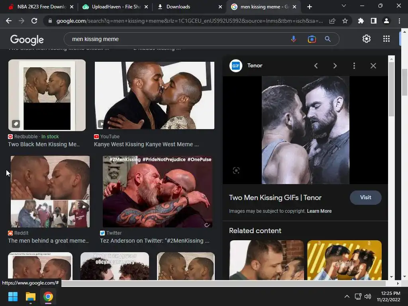The width and height of the screenshot is (408, 306).
Task: Click the Tenor source name in preview
Action: click(255, 66)
